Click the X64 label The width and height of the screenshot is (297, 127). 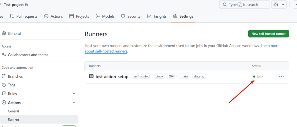pos(172,76)
